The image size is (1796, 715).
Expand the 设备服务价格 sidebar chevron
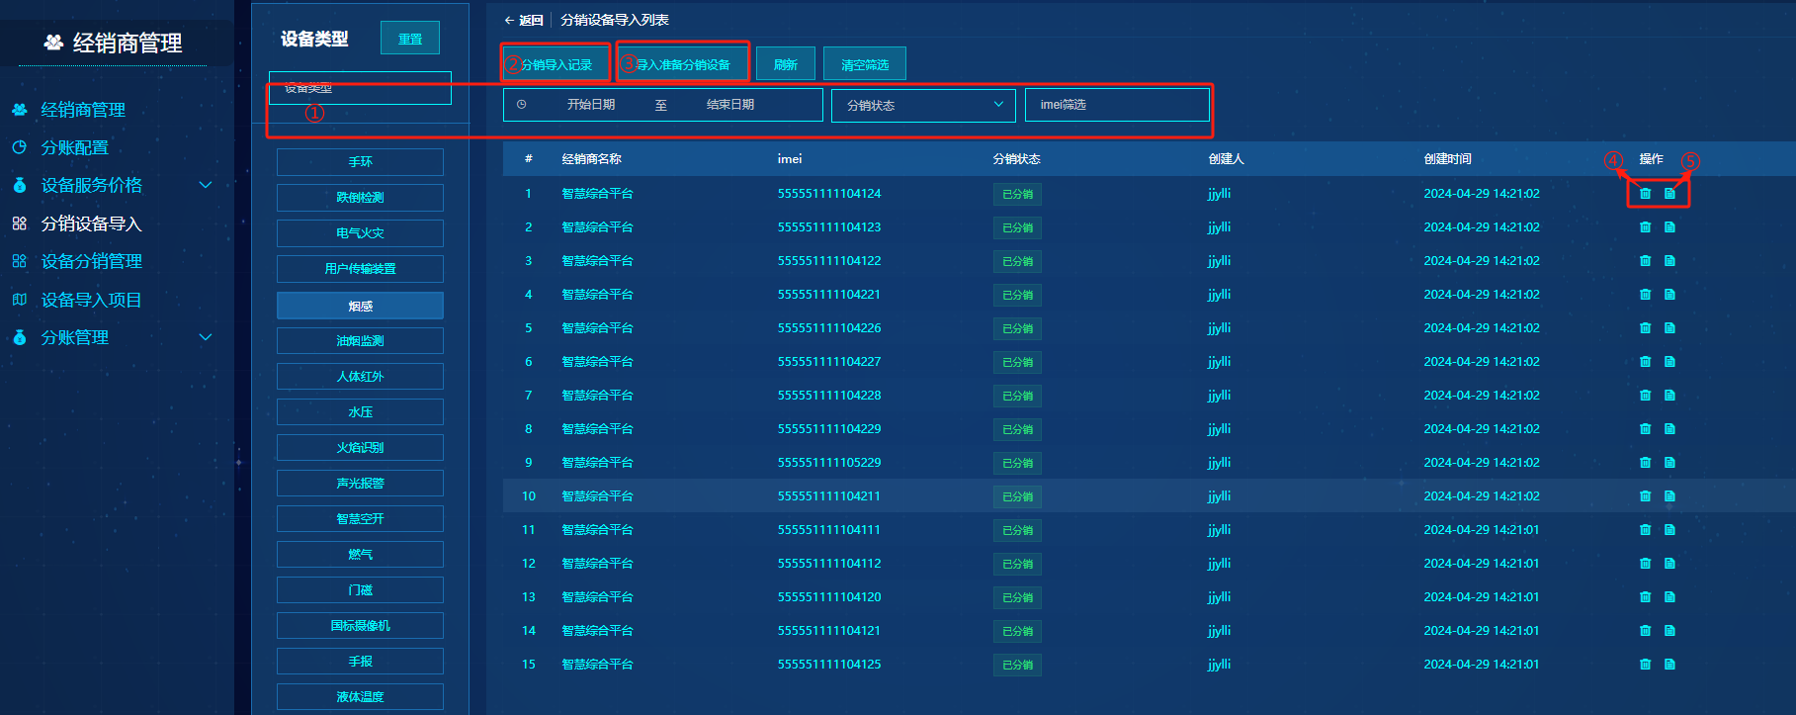[x=206, y=185]
